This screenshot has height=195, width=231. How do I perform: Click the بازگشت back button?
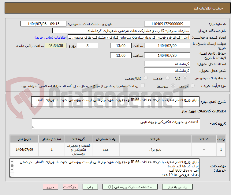(x=70, y=187)
